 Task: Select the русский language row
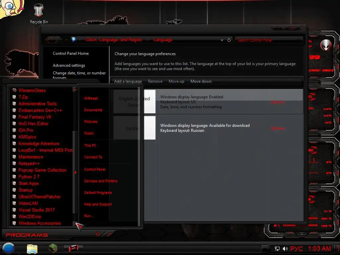pos(208,128)
